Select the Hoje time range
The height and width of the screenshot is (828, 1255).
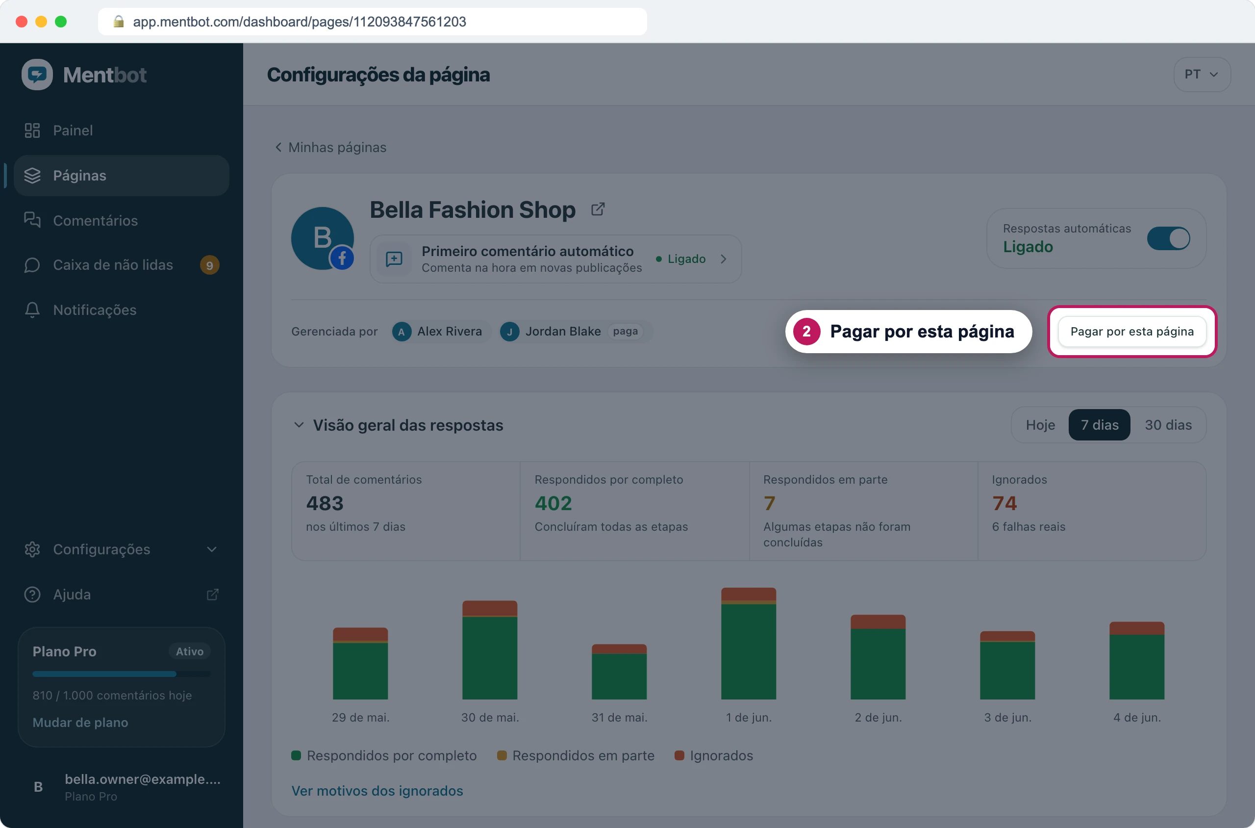pos(1040,425)
